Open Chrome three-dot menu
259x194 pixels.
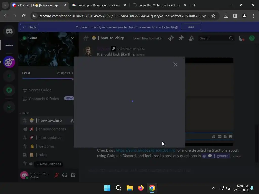(253, 16)
